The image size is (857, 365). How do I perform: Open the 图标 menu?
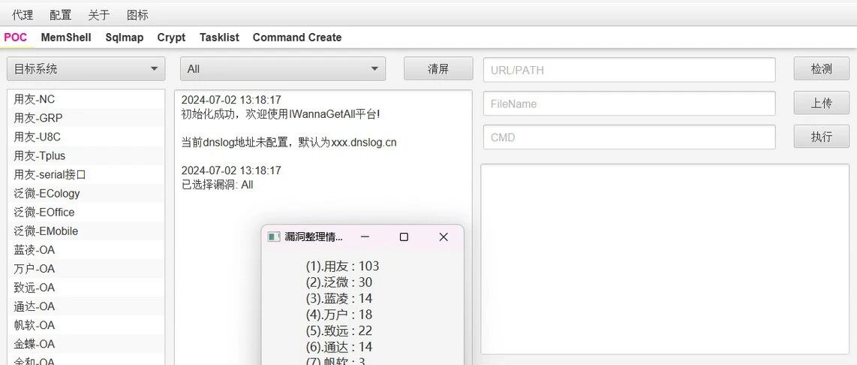[x=137, y=15]
